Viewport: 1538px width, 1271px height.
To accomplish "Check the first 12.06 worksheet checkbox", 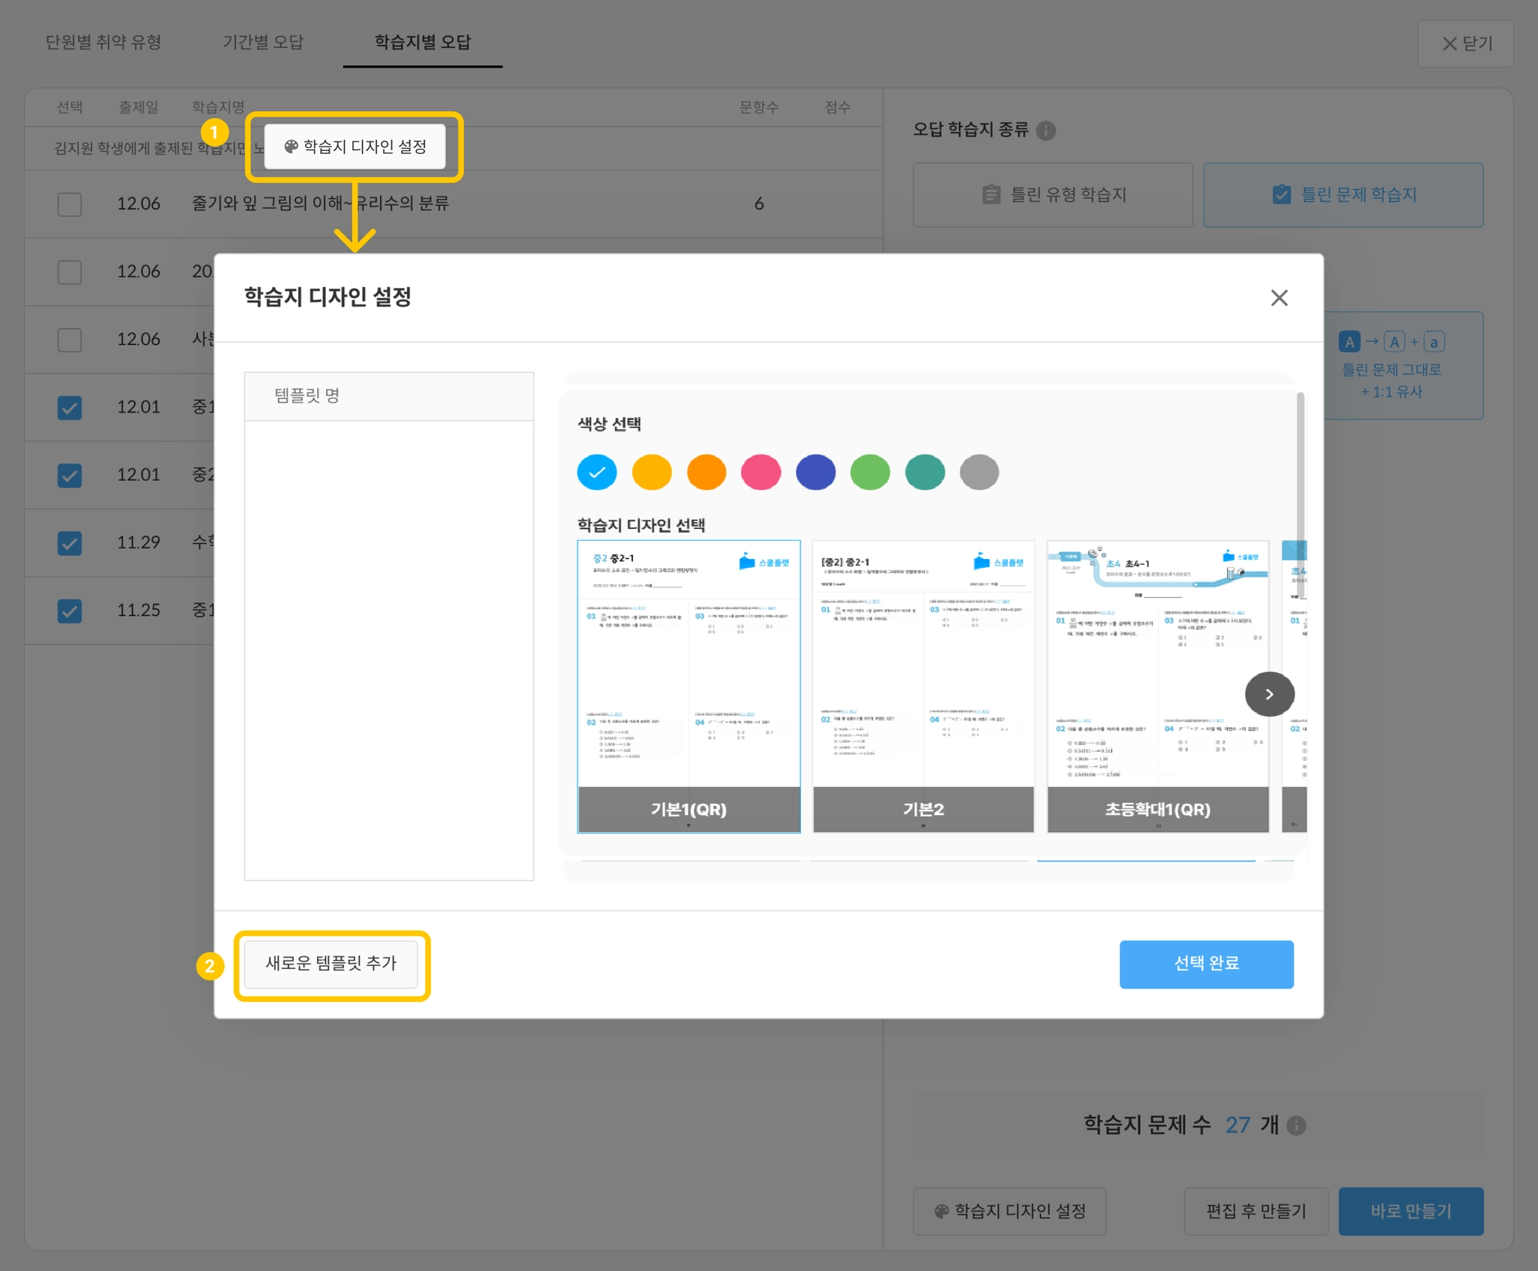I will (70, 204).
